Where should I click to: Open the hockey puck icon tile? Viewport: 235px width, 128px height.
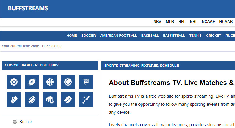pyautogui.click(x=68, y=100)
